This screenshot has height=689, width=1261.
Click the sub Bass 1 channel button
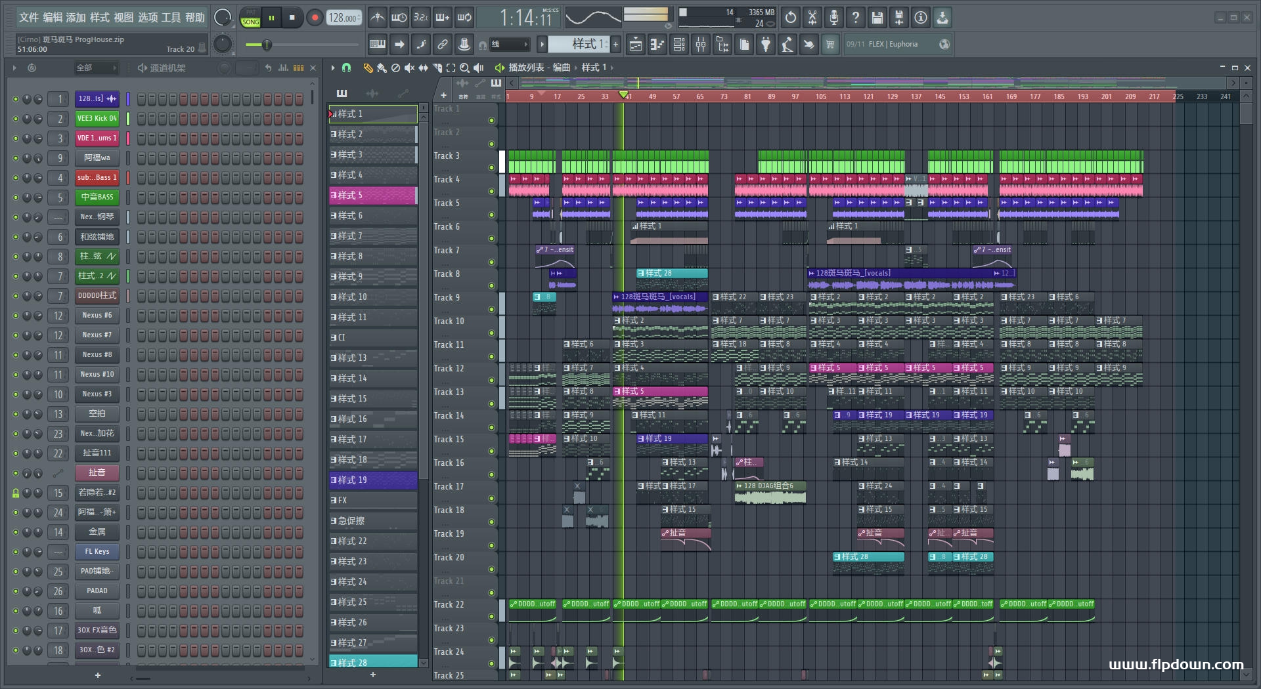97,178
